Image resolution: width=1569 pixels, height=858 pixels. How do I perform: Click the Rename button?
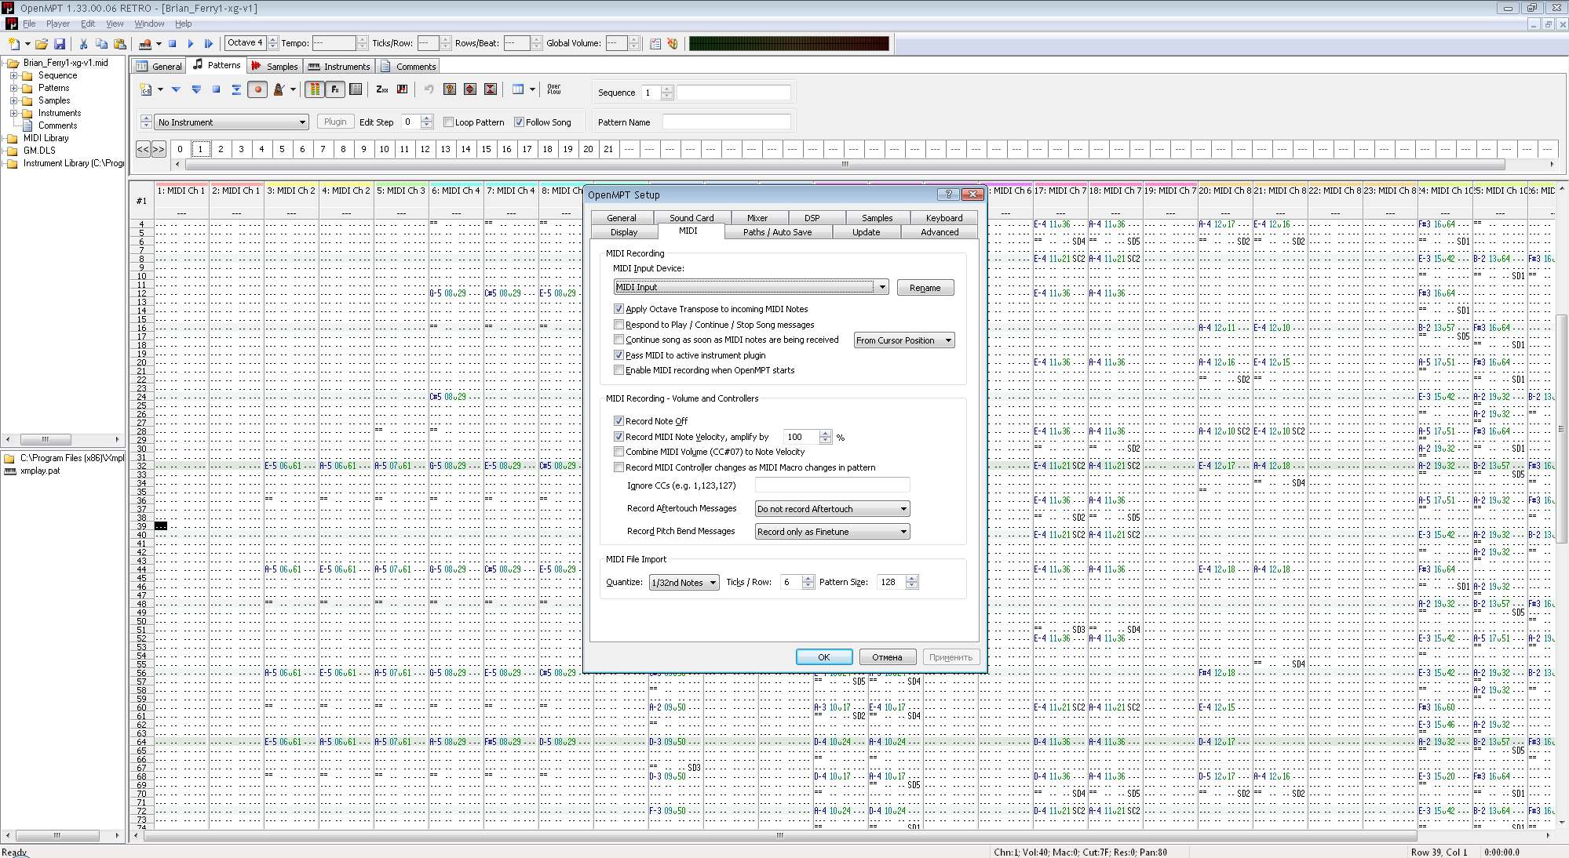[925, 288]
